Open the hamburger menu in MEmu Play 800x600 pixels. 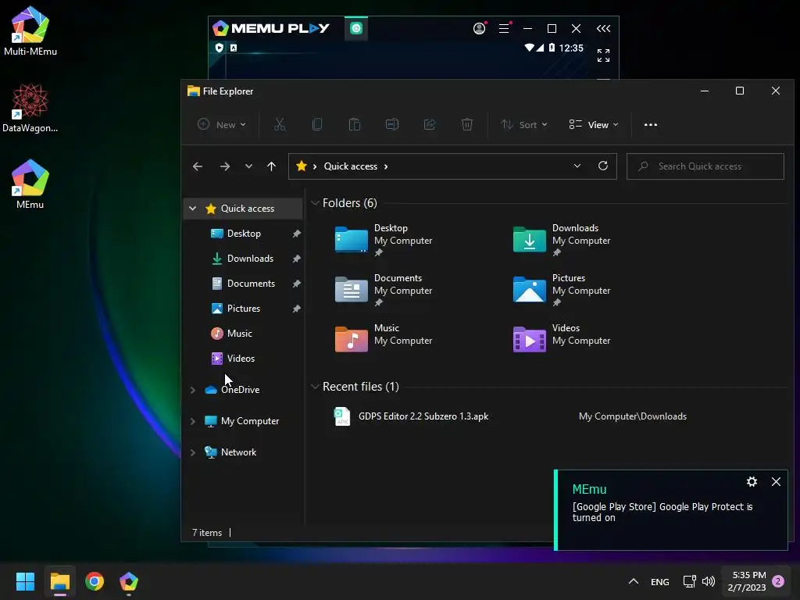point(504,29)
